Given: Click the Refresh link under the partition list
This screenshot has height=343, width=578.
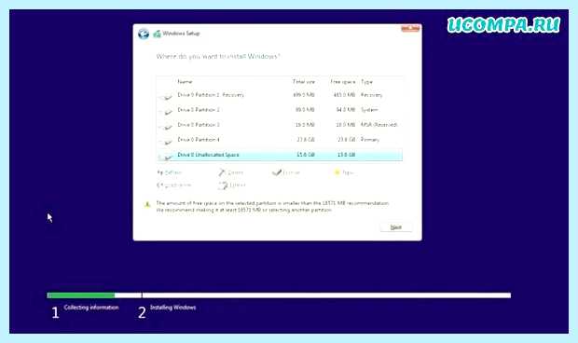Looking at the screenshot, I should [170, 172].
